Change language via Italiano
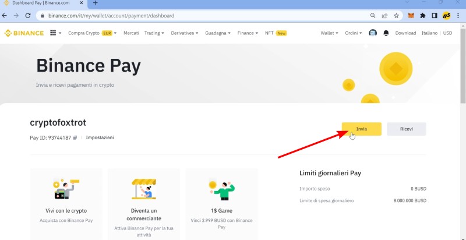466x240 pixels. [x=429, y=33]
